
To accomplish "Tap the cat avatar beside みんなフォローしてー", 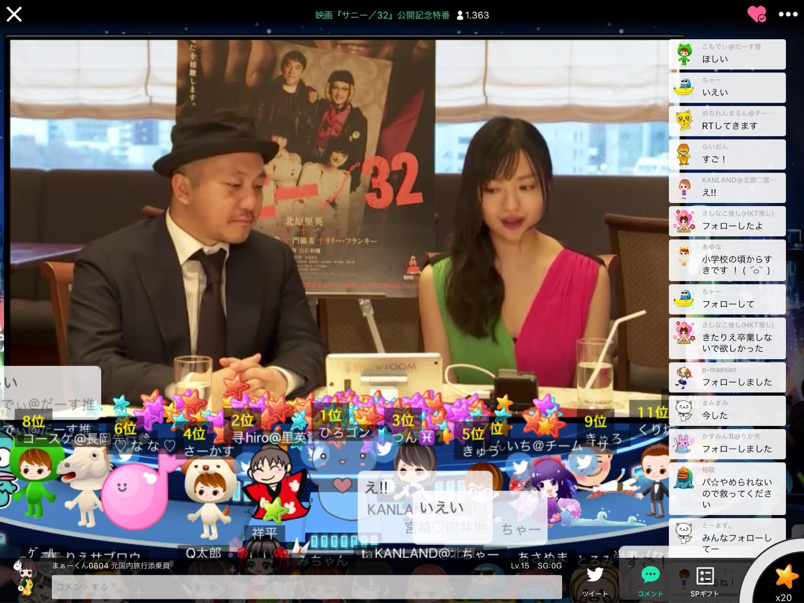I will [x=684, y=533].
